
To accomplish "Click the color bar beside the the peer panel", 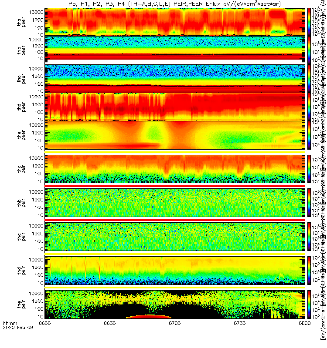I will tap(309, 135).
